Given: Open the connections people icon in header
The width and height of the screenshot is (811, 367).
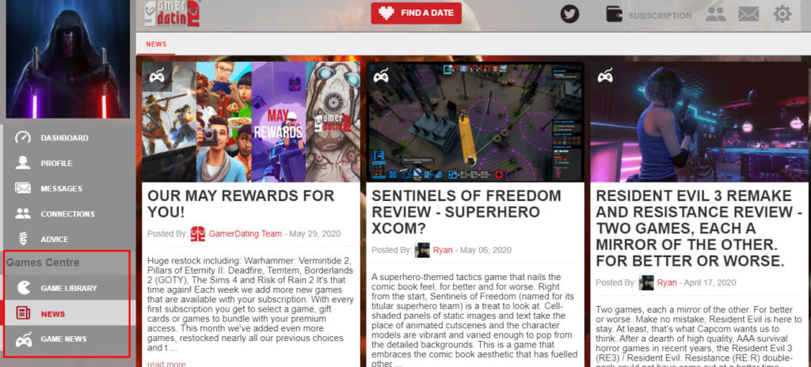Looking at the screenshot, I should click(716, 14).
